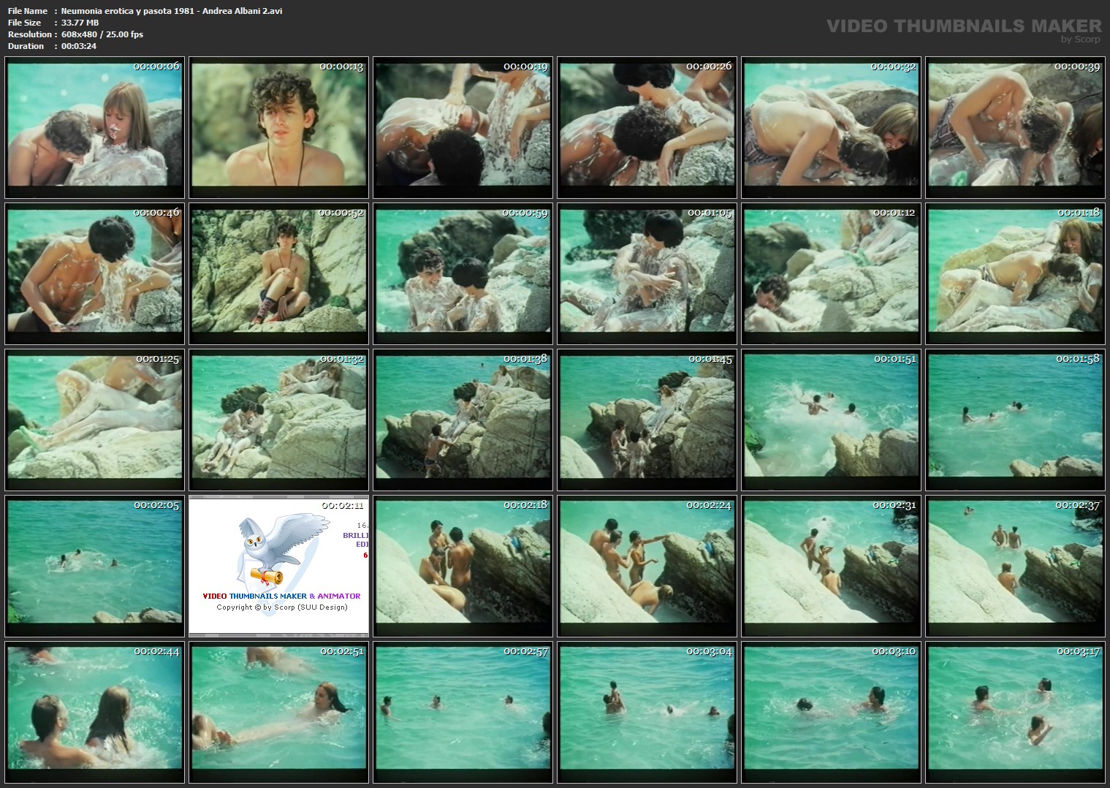Open the frame labeled 00:02:37
The height and width of the screenshot is (788, 1110).
tap(1016, 567)
